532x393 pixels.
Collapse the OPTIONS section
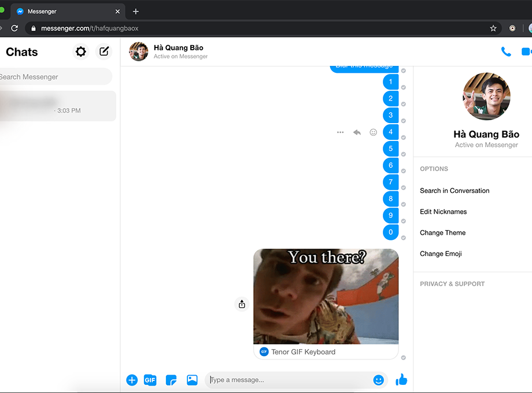[x=434, y=169]
